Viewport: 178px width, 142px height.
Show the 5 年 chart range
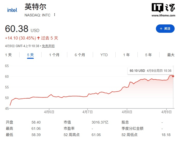[x=148, y=55]
